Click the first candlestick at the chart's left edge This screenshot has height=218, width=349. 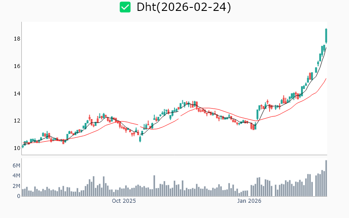(x=23, y=146)
